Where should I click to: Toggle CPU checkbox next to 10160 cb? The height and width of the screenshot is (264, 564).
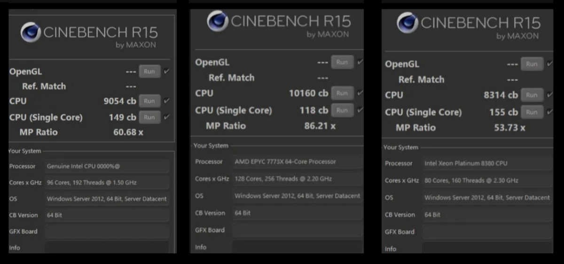pos(360,93)
